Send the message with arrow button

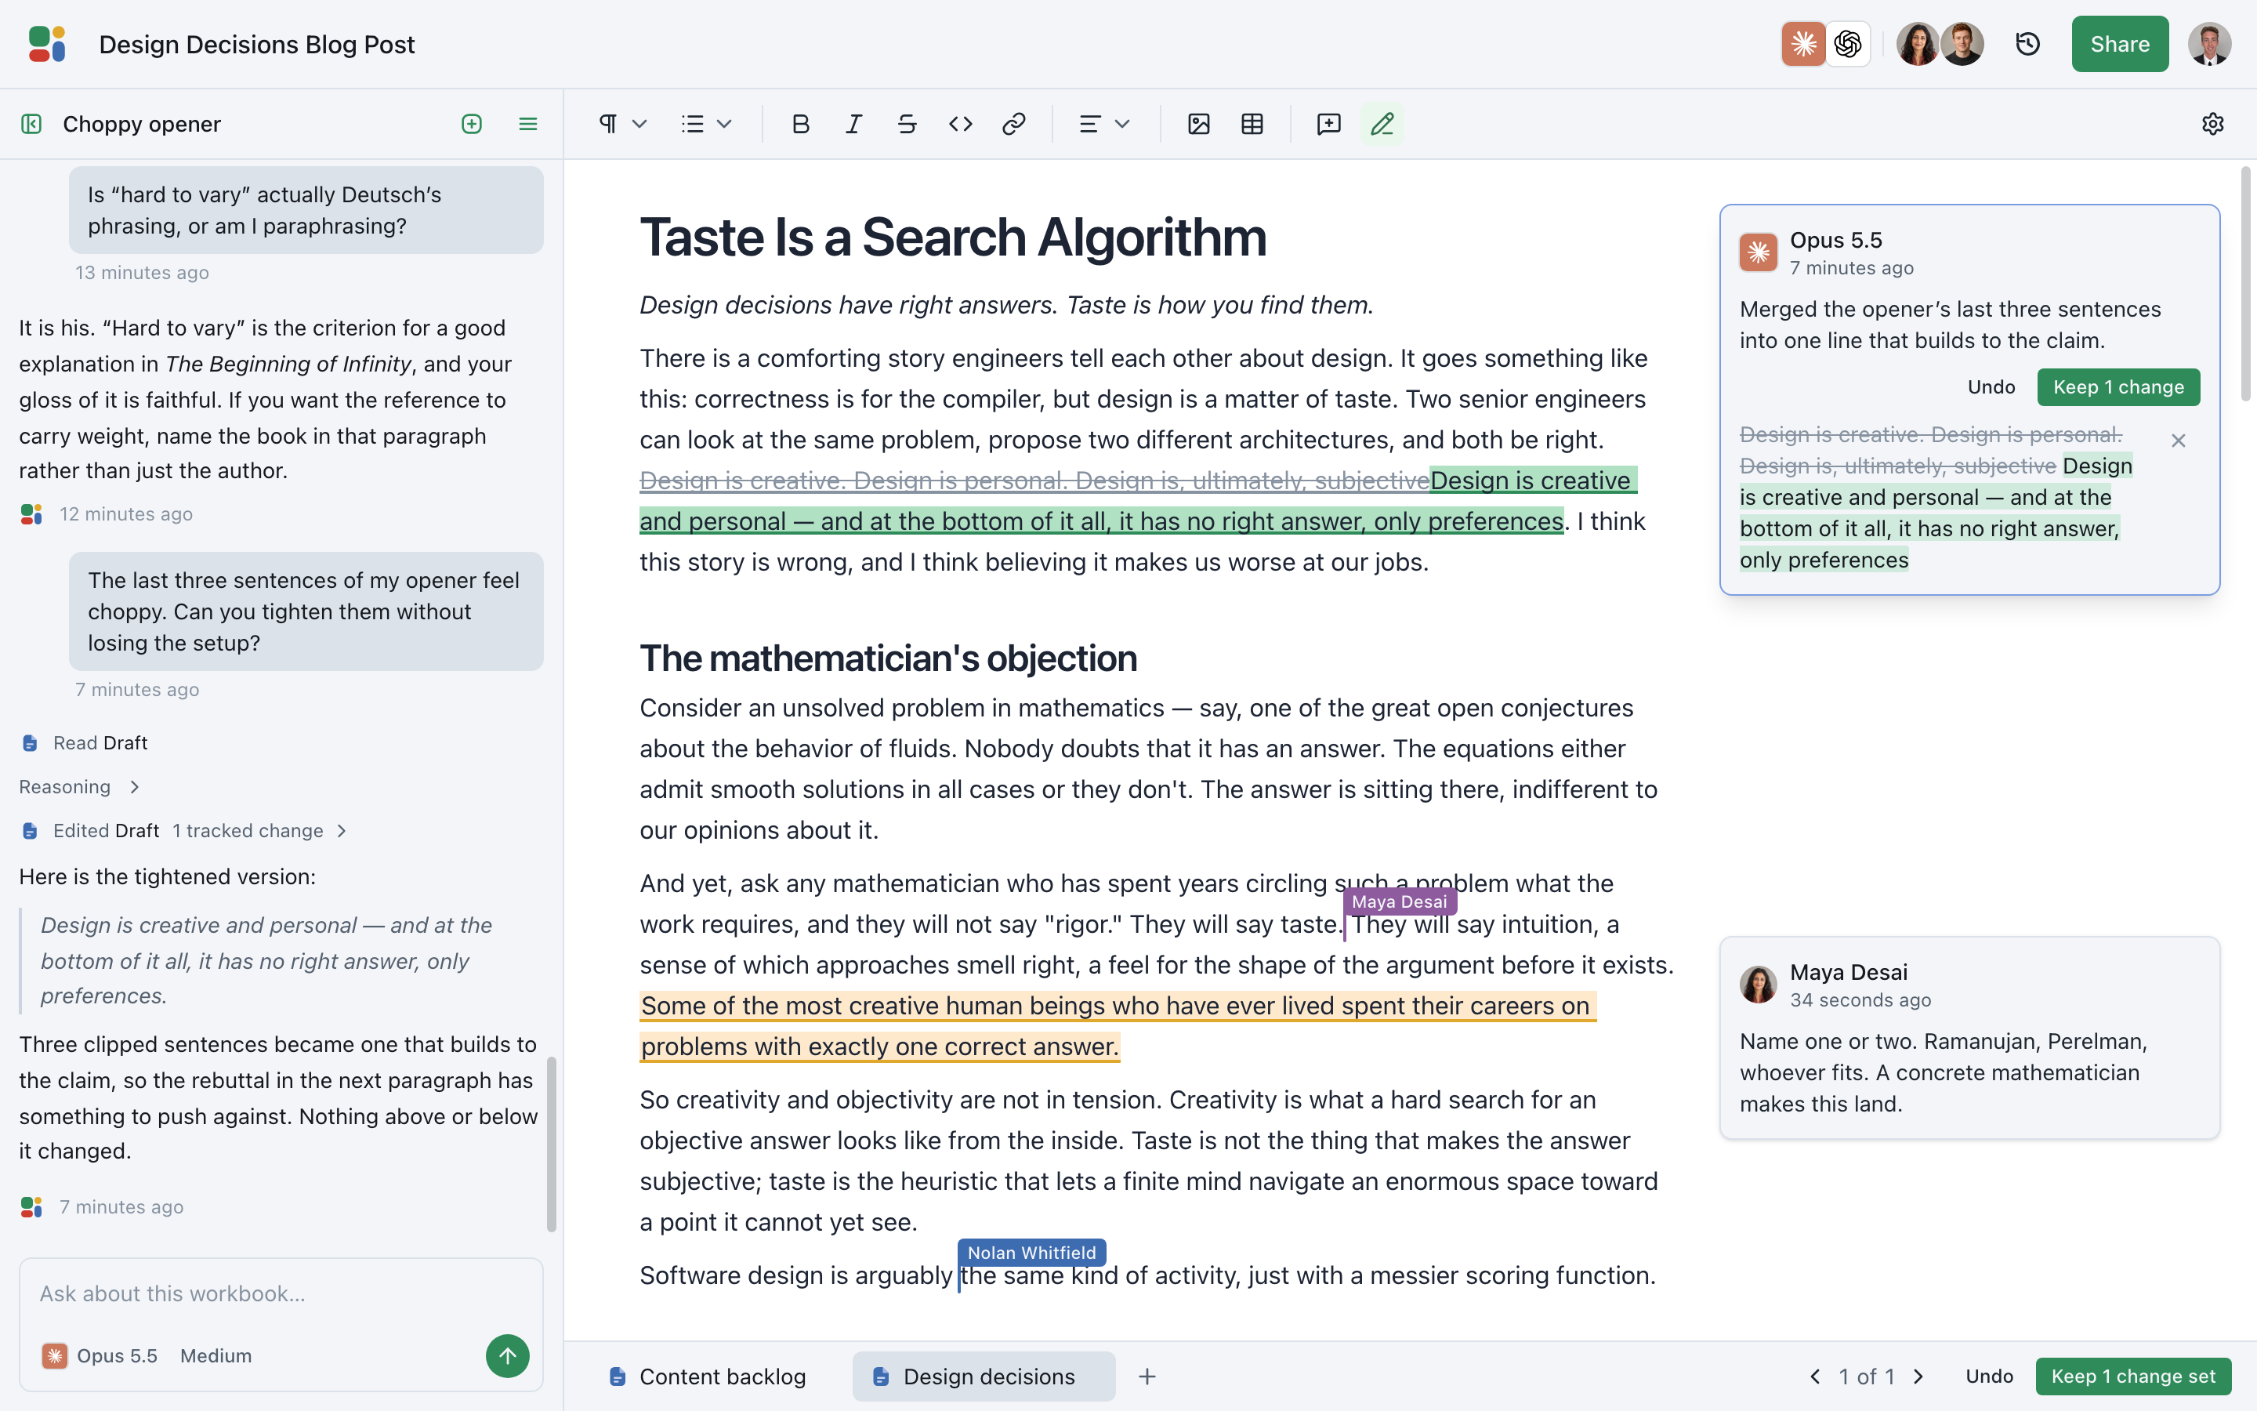pos(507,1356)
